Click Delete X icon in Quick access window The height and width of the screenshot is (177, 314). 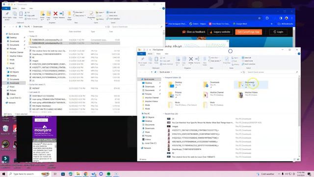191,59
